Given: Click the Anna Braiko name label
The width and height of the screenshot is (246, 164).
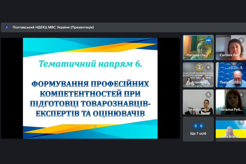Looking at the screenshot, I should [230, 136].
